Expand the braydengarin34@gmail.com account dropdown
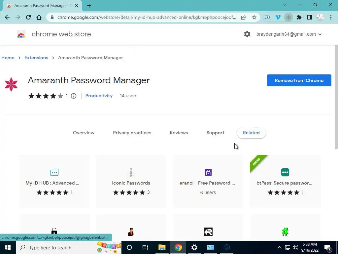338x254 pixels. click(289, 34)
